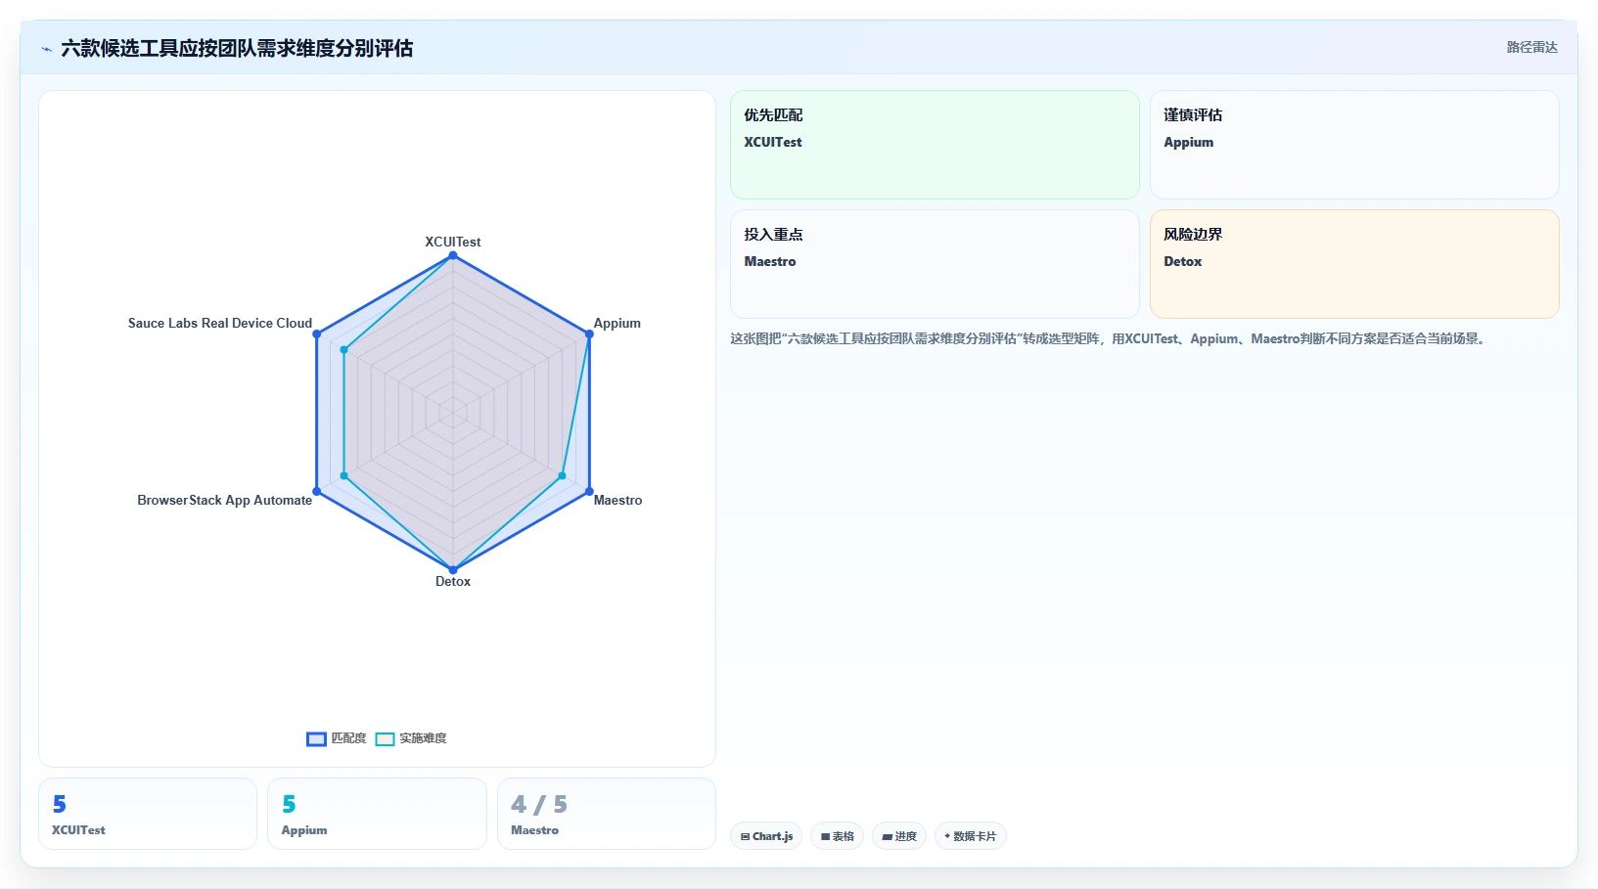Click the Maestro axis label on the radar
This screenshot has width=1598, height=889.
[x=618, y=500]
